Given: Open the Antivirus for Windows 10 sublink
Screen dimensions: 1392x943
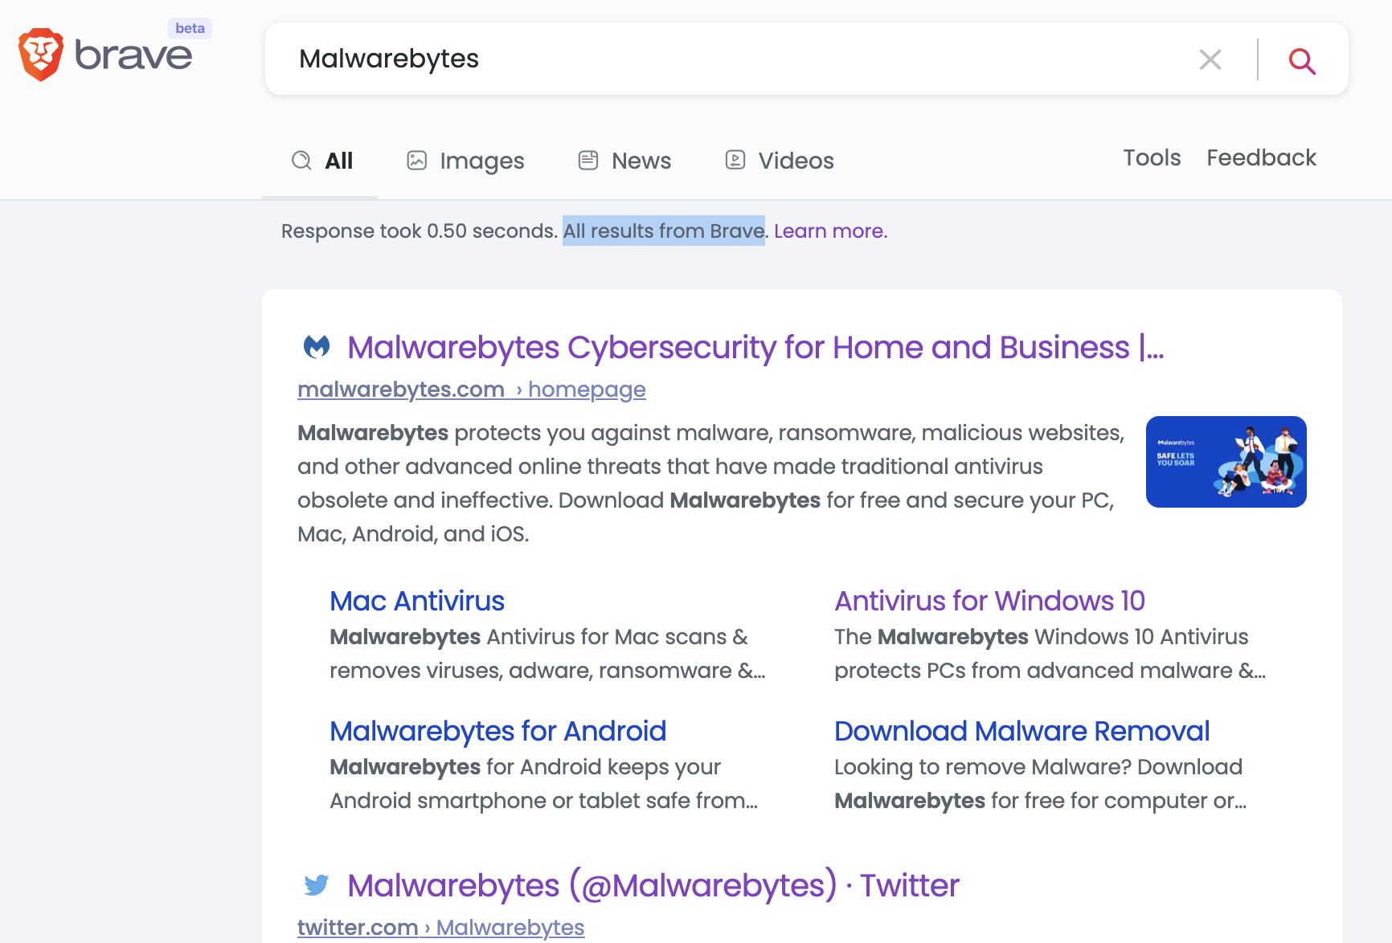Looking at the screenshot, I should [x=989, y=601].
